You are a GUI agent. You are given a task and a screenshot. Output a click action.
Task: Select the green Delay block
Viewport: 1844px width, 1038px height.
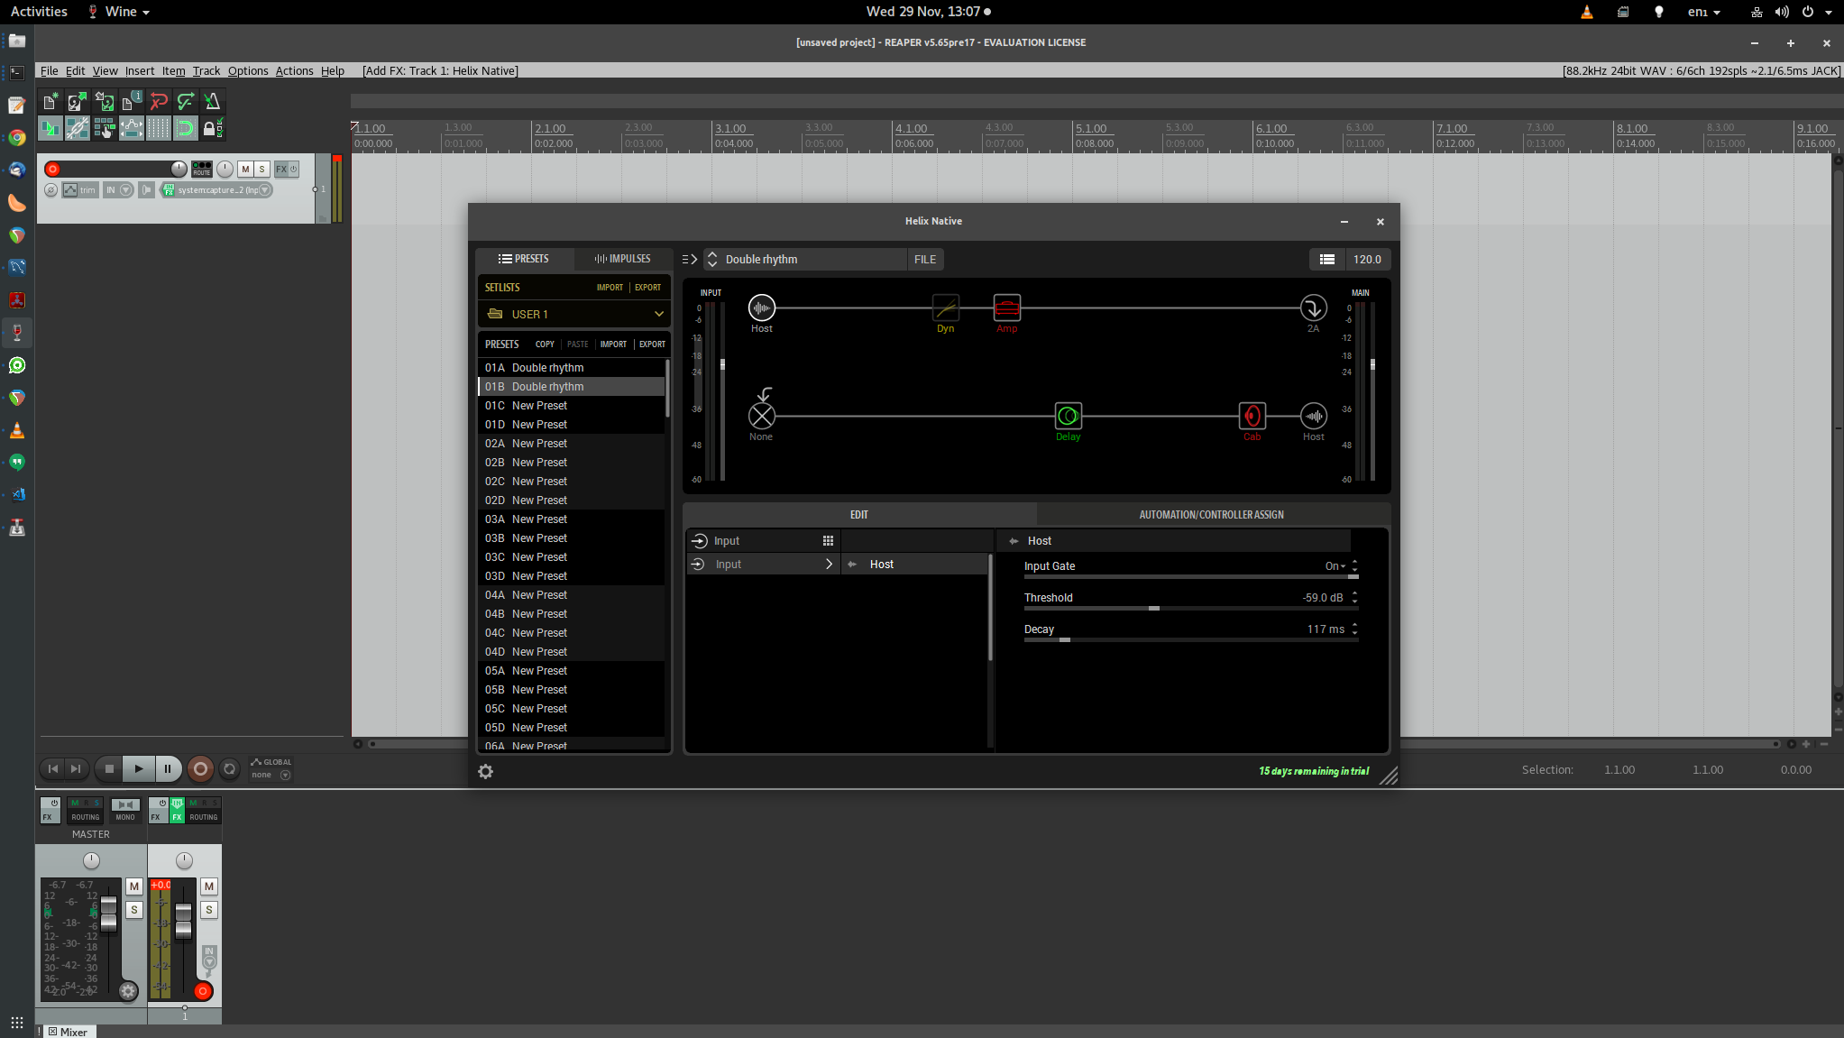[x=1068, y=417]
